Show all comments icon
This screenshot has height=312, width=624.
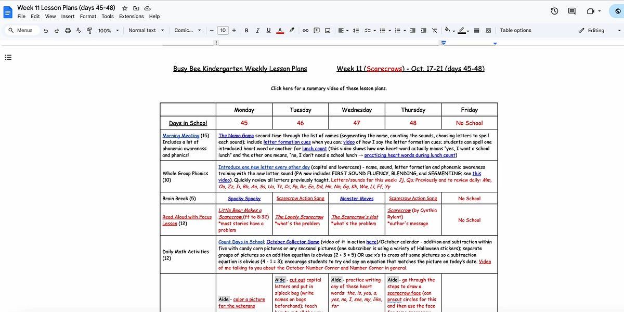click(x=571, y=11)
